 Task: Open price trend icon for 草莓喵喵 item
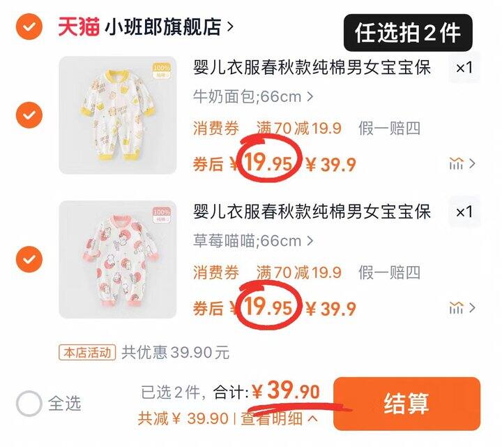456,308
